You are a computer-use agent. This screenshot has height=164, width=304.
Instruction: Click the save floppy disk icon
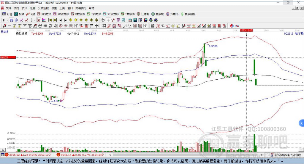(145, 20)
